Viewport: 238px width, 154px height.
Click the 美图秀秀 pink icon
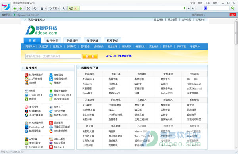tap(27, 107)
